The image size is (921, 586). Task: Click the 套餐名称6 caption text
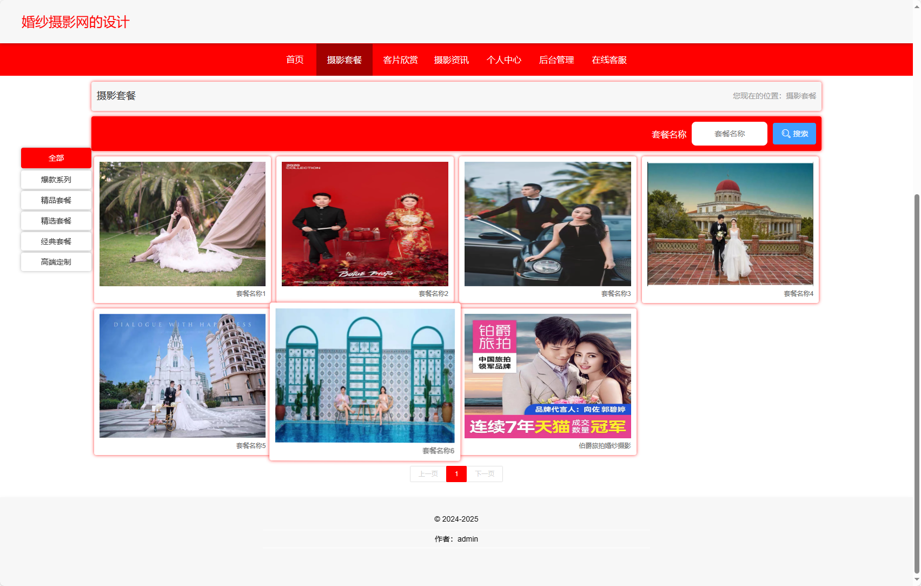click(438, 451)
